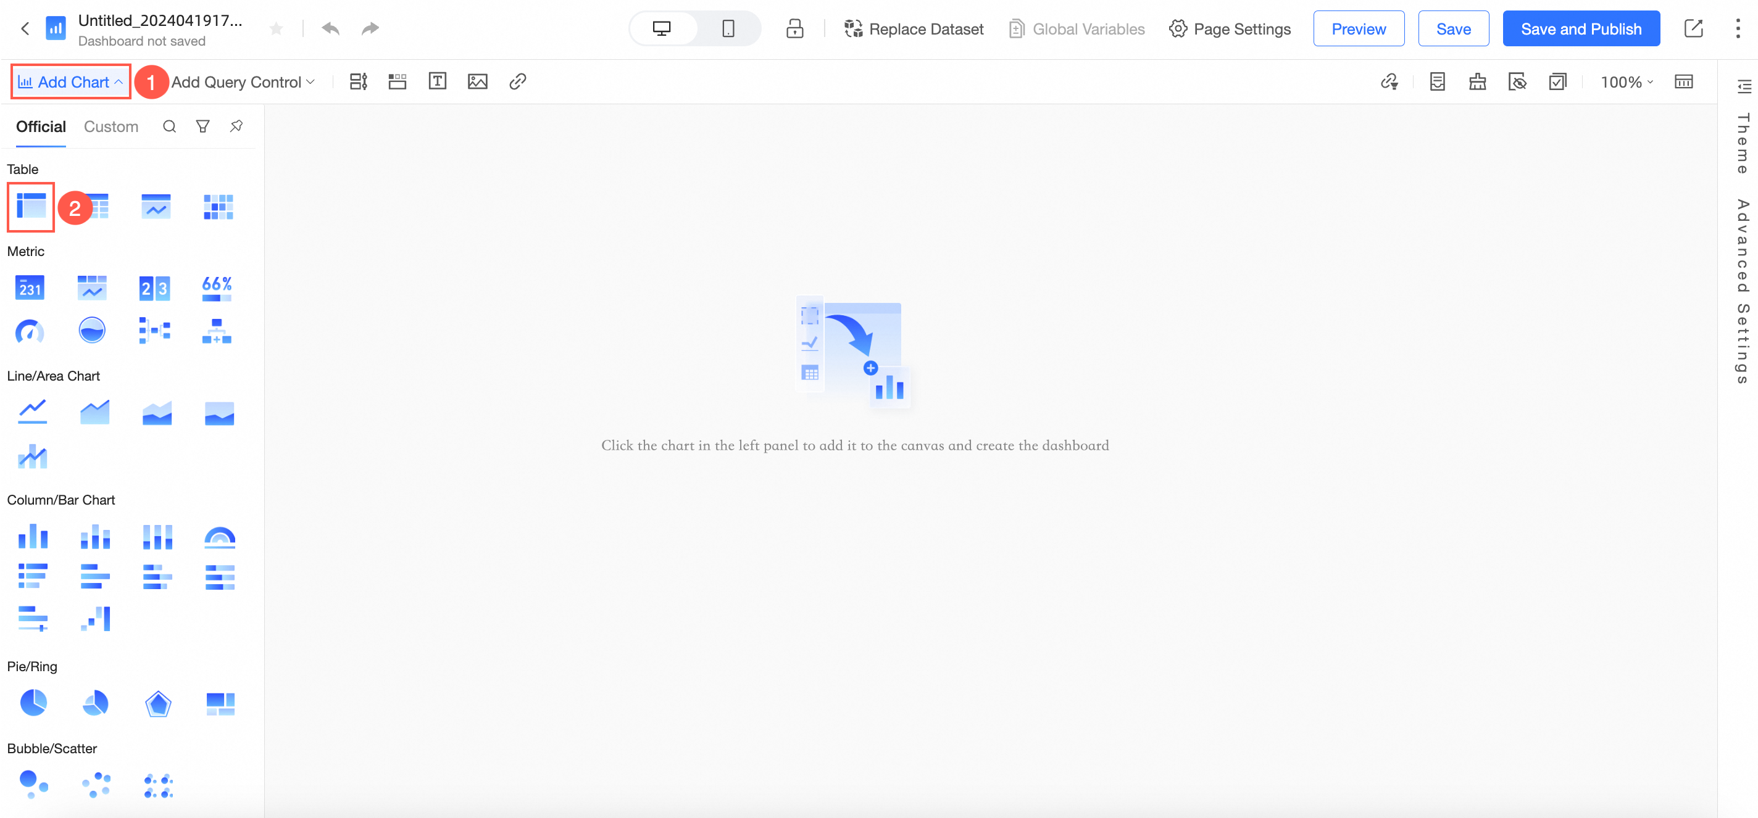This screenshot has height=818, width=1758.
Task: Switch to mobile layout view
Action: coord(728,28)
